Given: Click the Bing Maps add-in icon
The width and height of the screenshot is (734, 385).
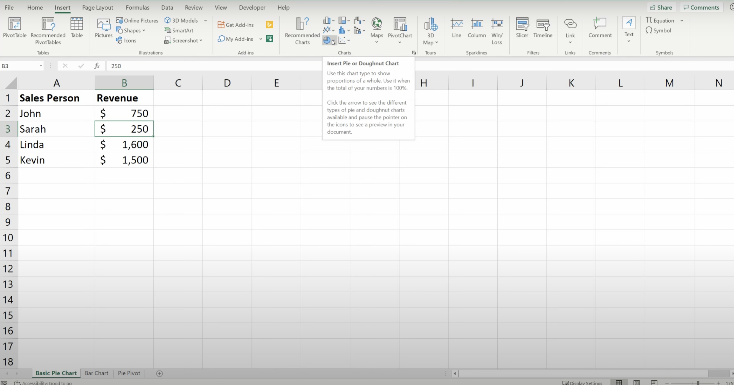Looking at the screenshot, I should (269, 24).
